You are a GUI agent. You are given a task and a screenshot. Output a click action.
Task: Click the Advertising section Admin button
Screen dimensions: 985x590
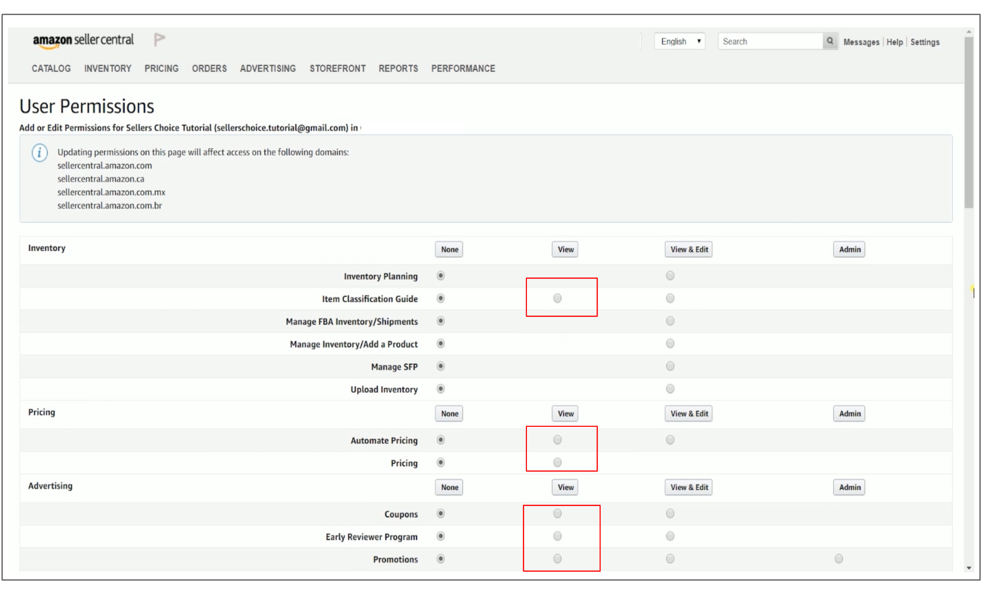849,487
